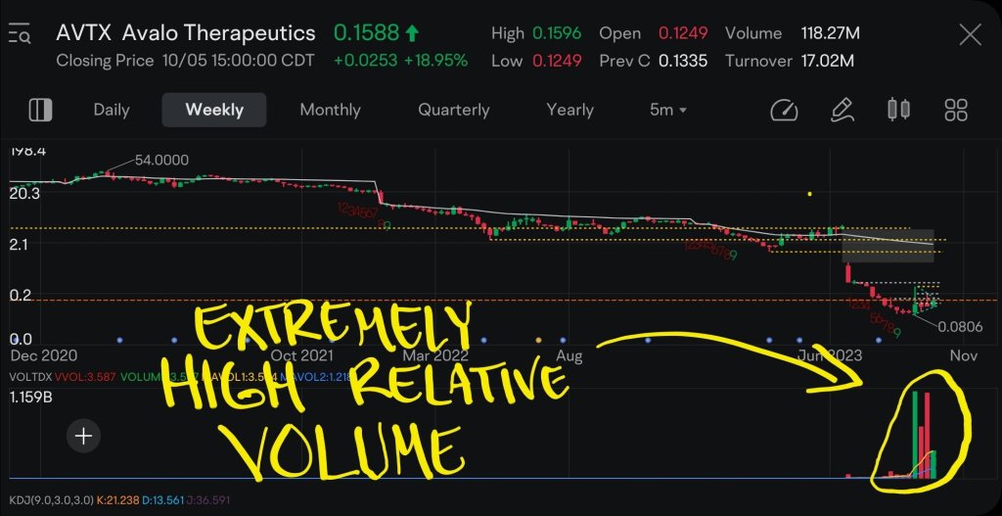
Task: Open the candlestick chart type icon
Action: tap(897, 110)
